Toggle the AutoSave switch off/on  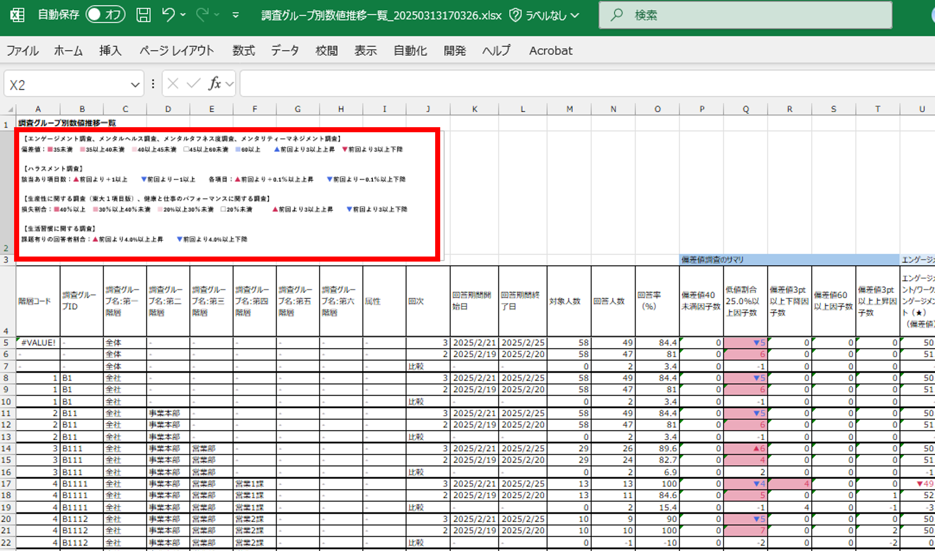pos(106,15)
